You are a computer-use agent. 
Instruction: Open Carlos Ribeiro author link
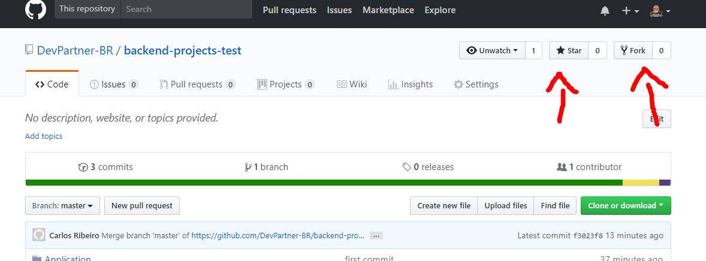(x=75, y=235)
